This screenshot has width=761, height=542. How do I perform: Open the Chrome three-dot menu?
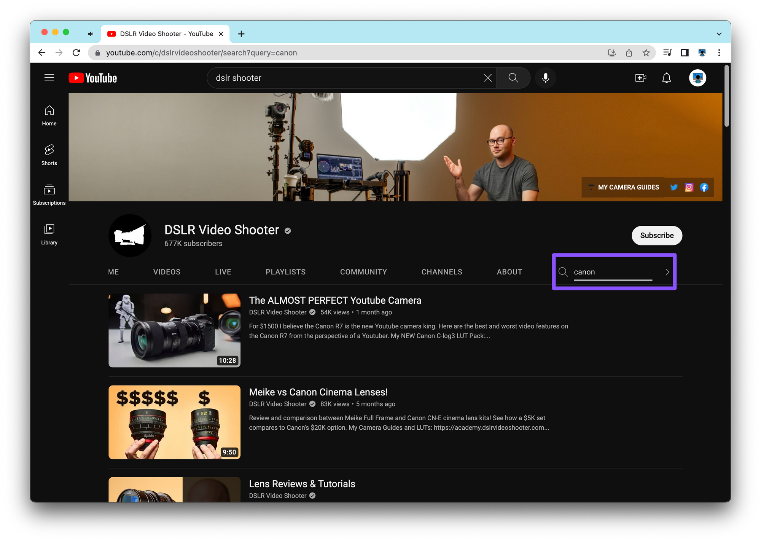(x=719, y=53)
